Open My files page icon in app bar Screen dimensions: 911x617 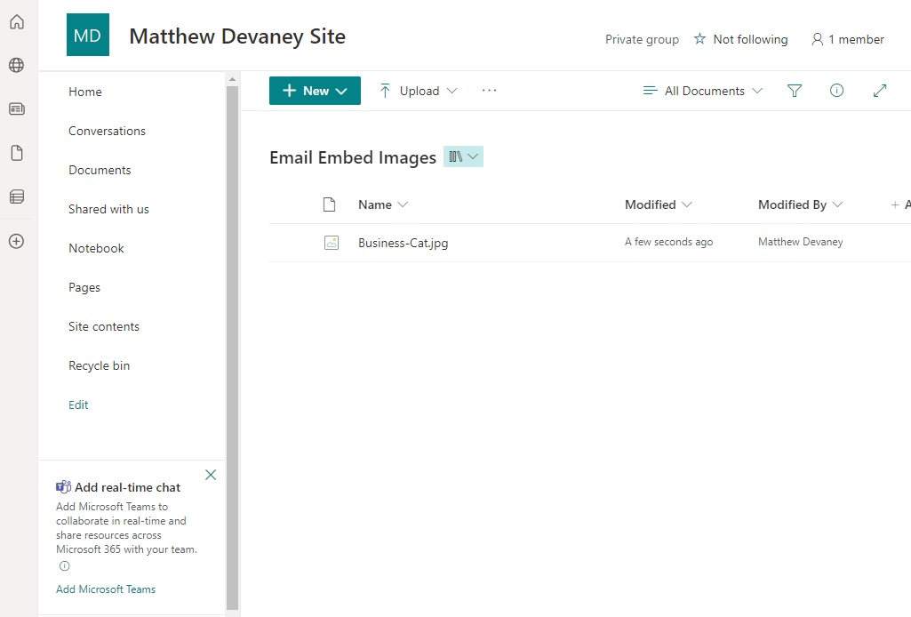[x=17, y=153]
